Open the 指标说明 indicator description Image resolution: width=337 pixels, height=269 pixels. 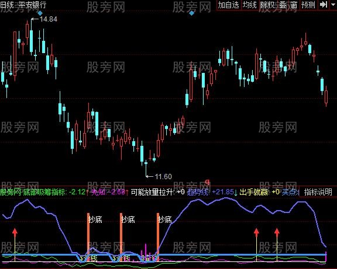(x=318, y=192)
